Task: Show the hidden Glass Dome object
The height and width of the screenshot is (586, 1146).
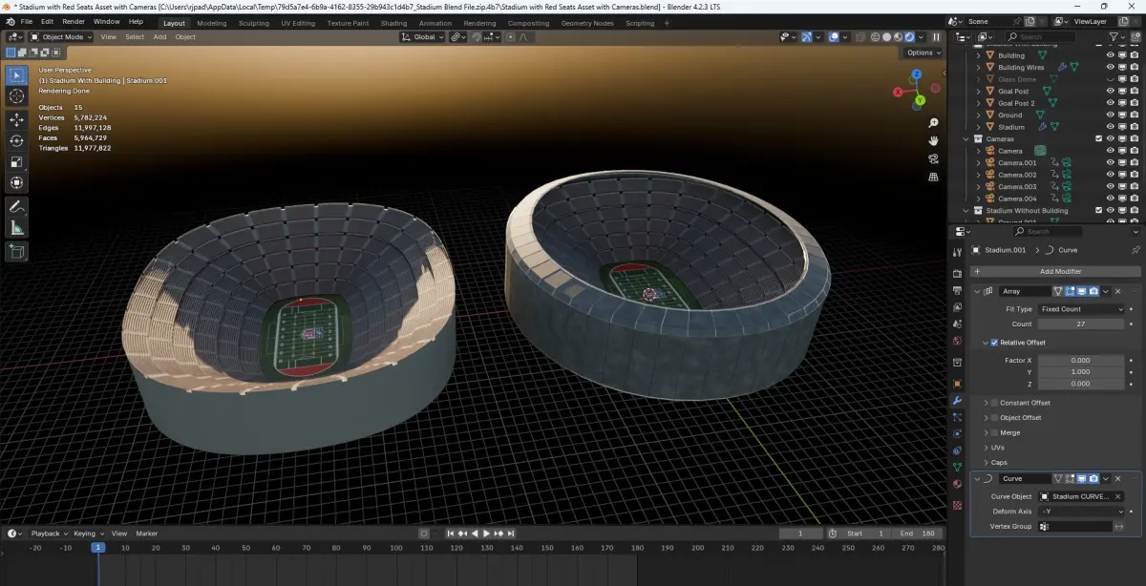Action: pyautogui.click(x=1110, y=79)
